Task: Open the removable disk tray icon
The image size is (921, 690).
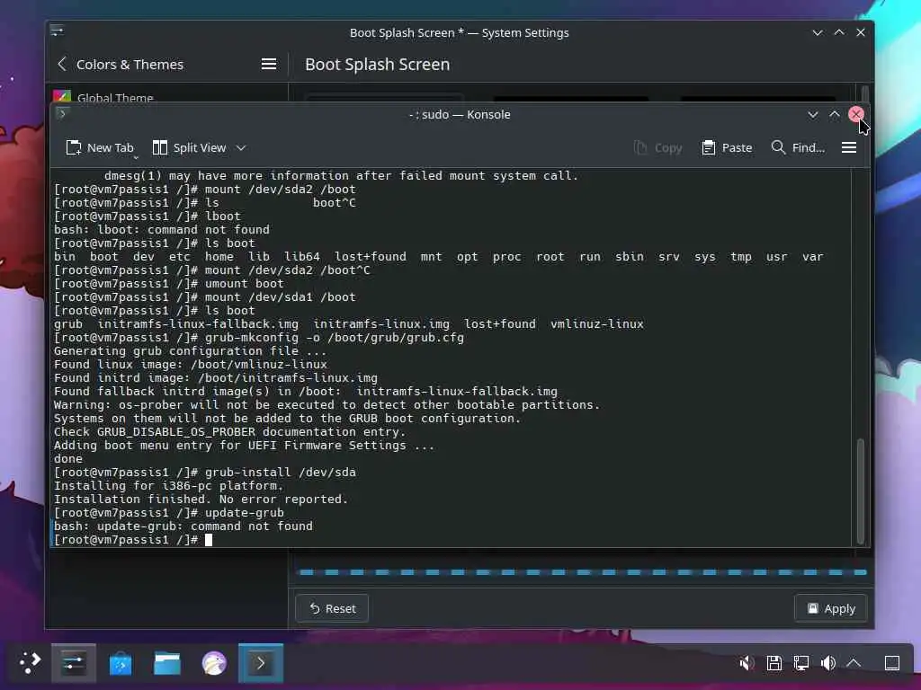Action: click(x=774, y=663)
